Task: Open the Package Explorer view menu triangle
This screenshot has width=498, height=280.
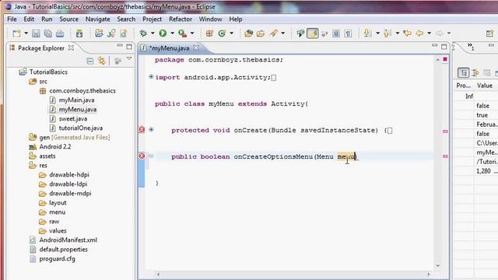Action: point(129,59)
